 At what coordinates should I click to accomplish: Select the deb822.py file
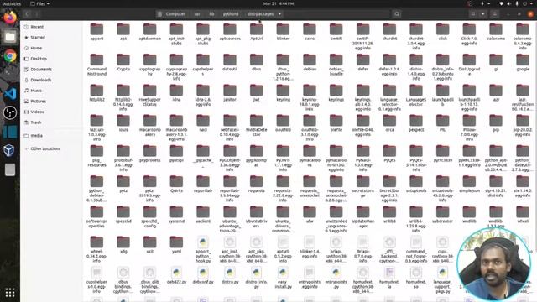176,275
